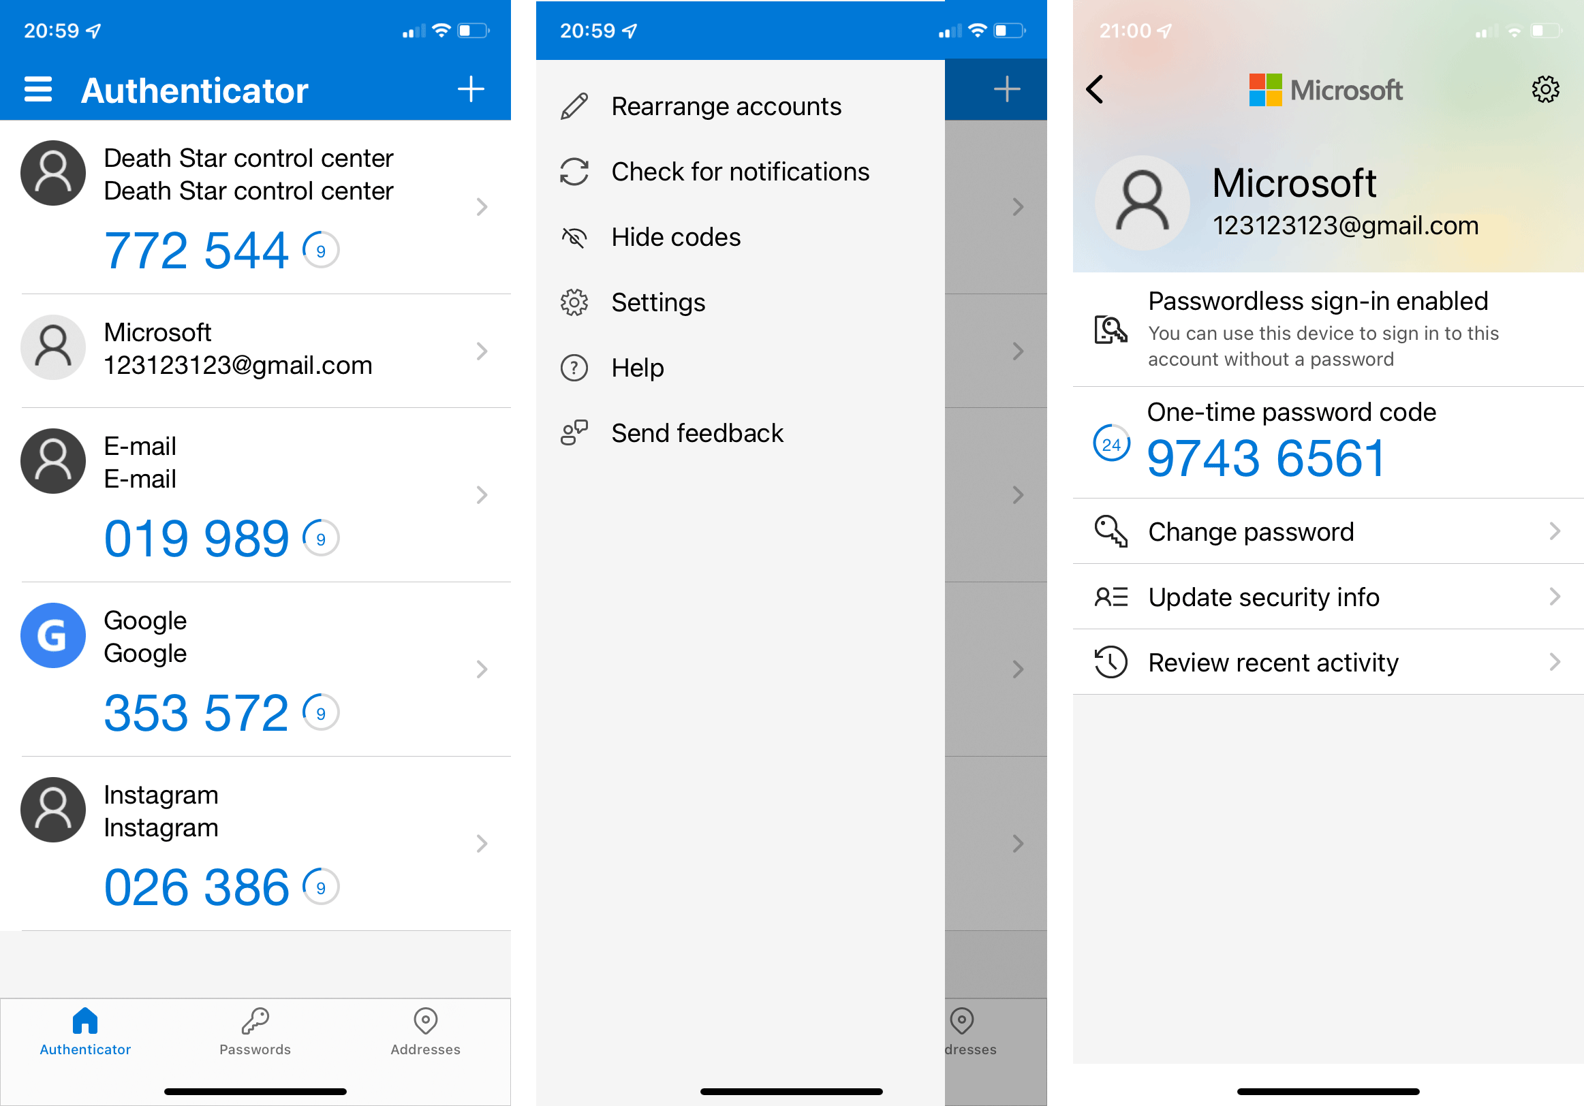Image resolution: width=1584 pixels, height=1106 pixels.
Task: Open Update security info section
Action: coord(1320,597)
